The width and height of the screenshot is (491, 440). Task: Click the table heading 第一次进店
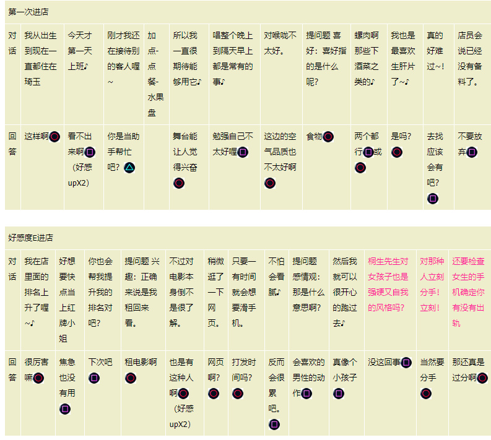28,12
